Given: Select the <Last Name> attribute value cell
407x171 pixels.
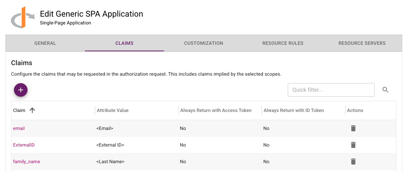Looking at the screenshot, I should 110,162.
